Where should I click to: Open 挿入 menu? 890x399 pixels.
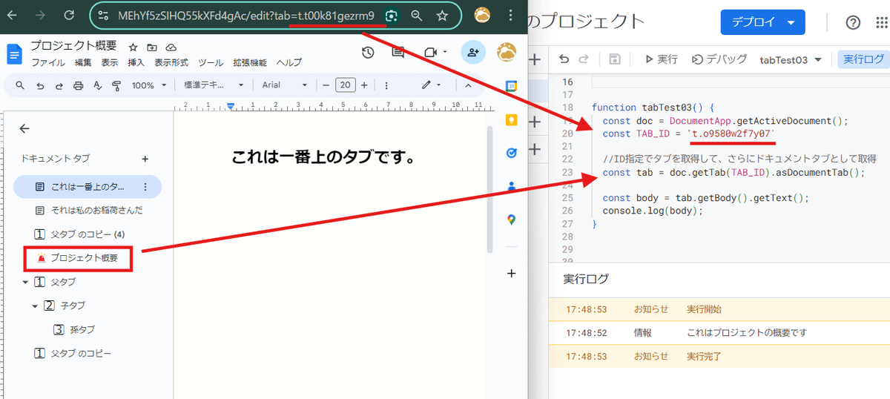tap(136, 62)
